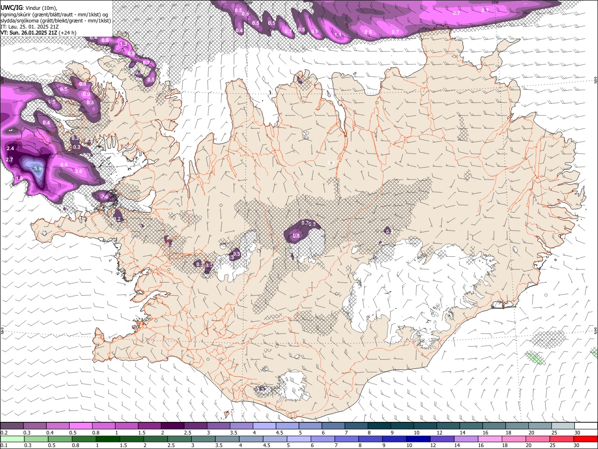598x449 pixels.
Task: Click the '(+24 h)' forecast offset text
Action: pos(67,33)
